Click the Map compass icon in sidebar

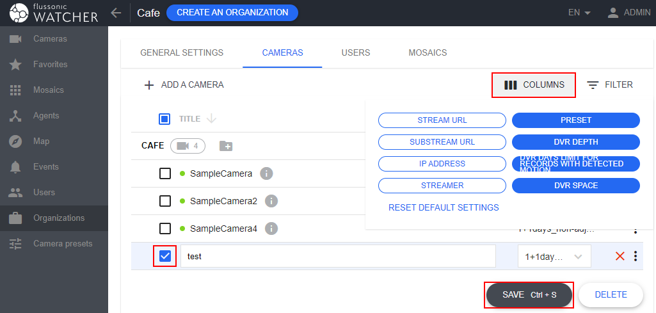[x=16, y=141]
